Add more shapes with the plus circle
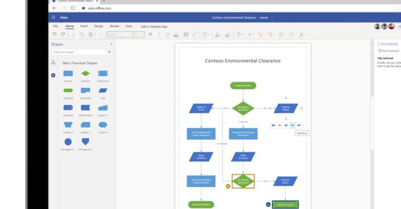 [53, 75]
